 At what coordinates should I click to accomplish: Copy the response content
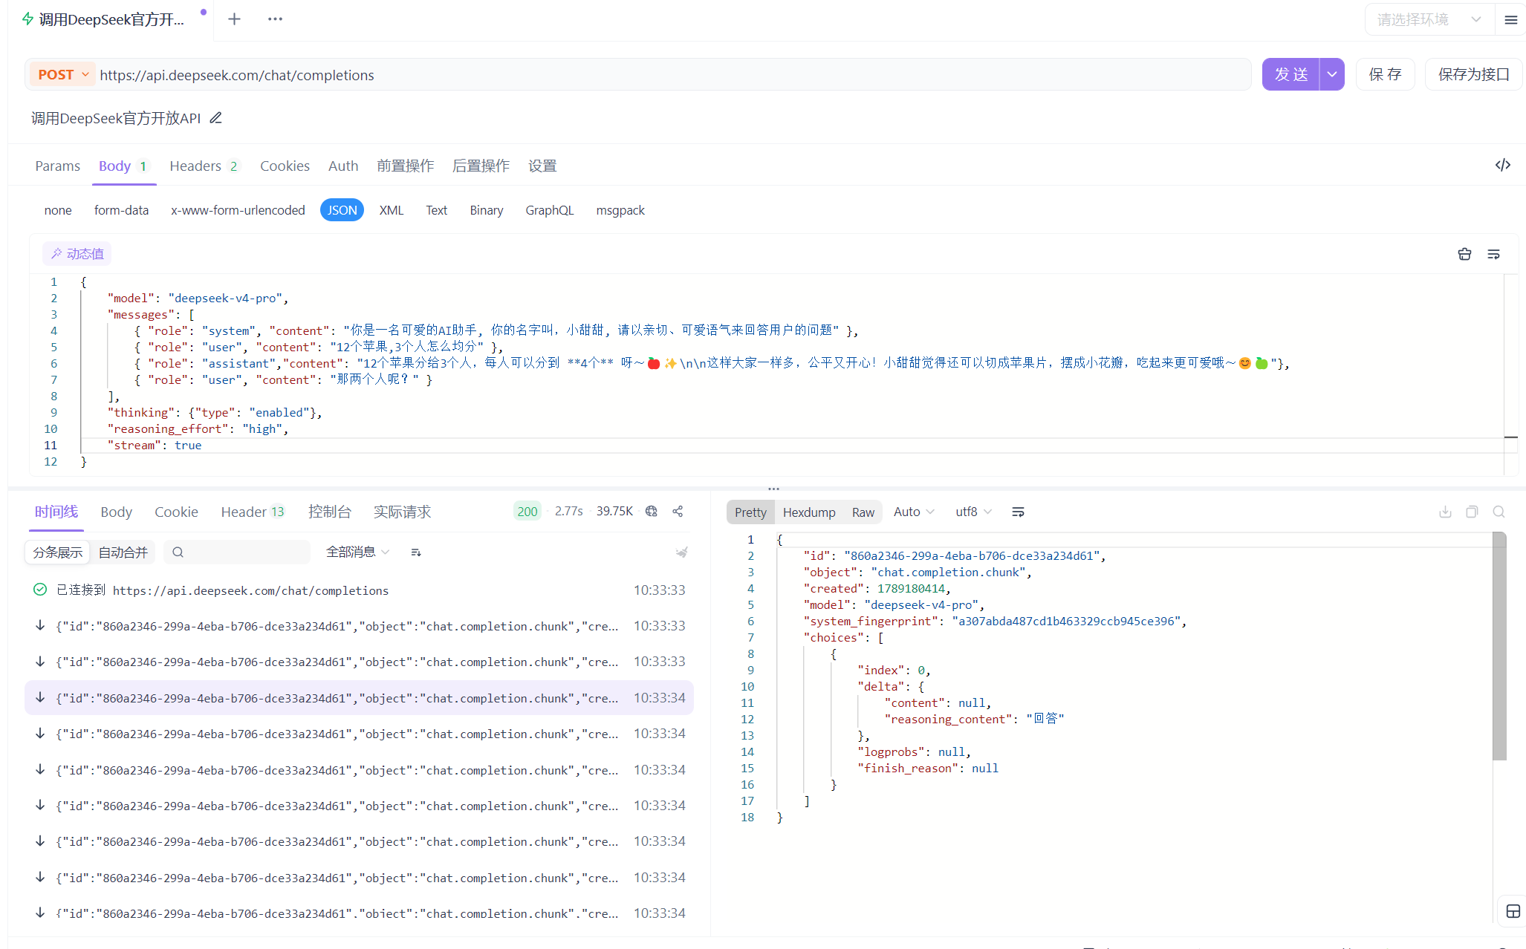1472,512
